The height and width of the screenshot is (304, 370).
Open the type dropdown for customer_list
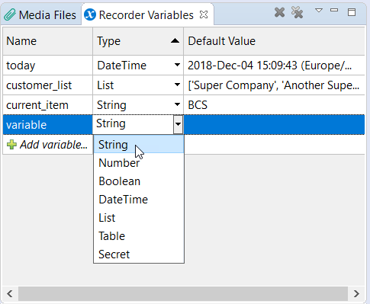(177, 85)
